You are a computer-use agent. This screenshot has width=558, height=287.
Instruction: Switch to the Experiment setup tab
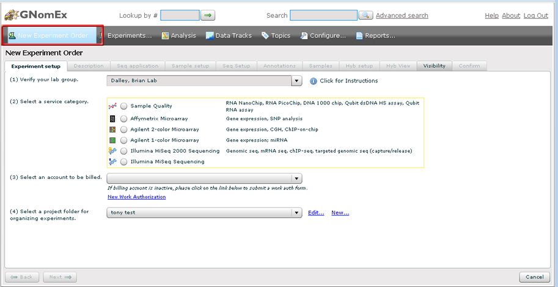(35, 66)
